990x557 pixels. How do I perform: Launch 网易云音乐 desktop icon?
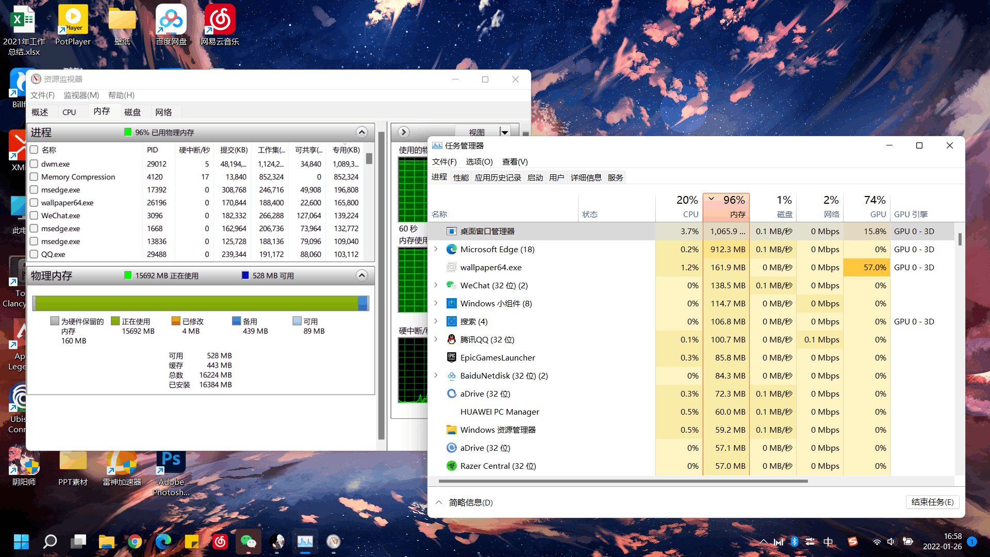pyautogui.click(x=220, y=26)
